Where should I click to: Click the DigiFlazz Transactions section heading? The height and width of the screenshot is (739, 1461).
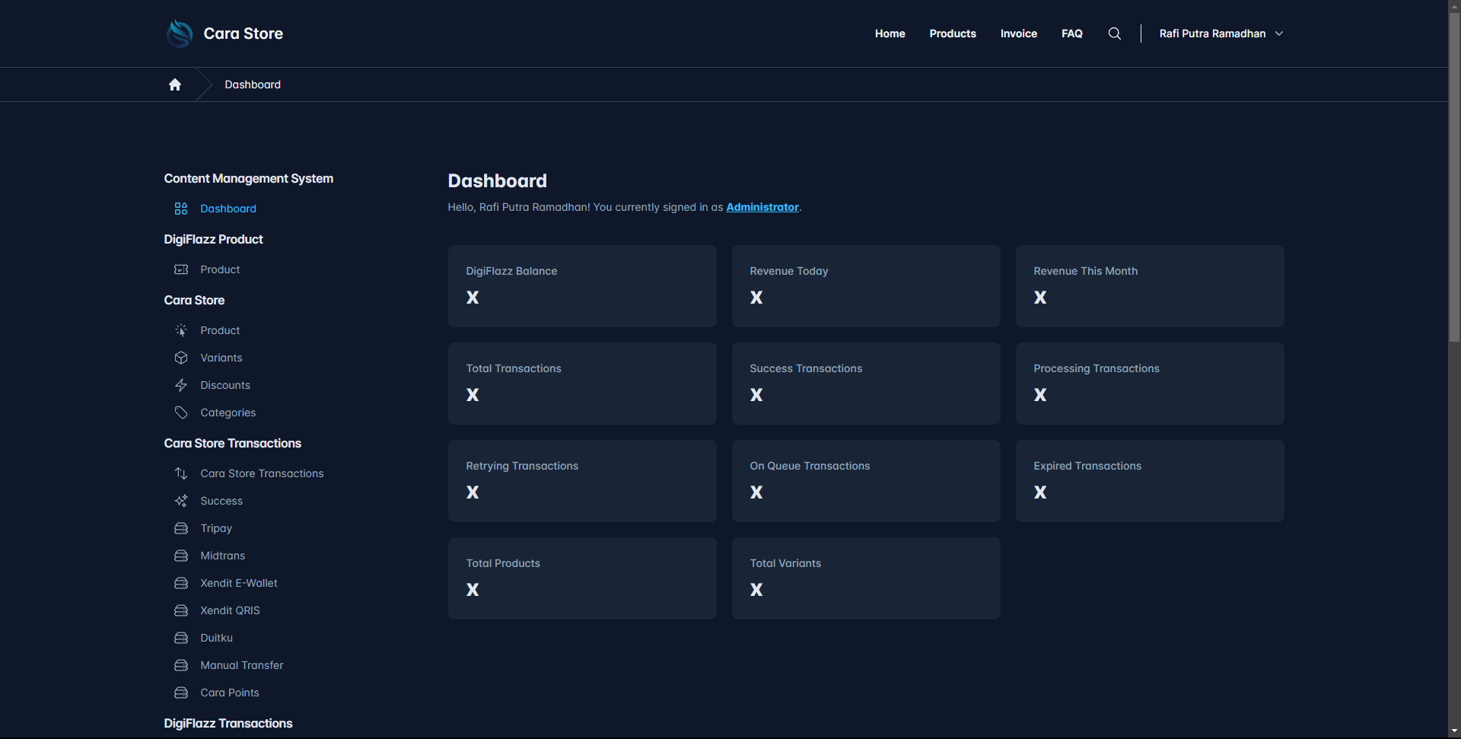tap(228, 723)
